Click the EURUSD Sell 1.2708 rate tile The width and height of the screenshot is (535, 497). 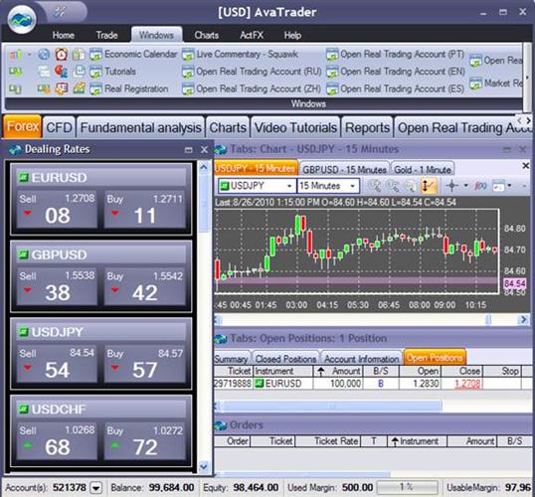point(57,209)
